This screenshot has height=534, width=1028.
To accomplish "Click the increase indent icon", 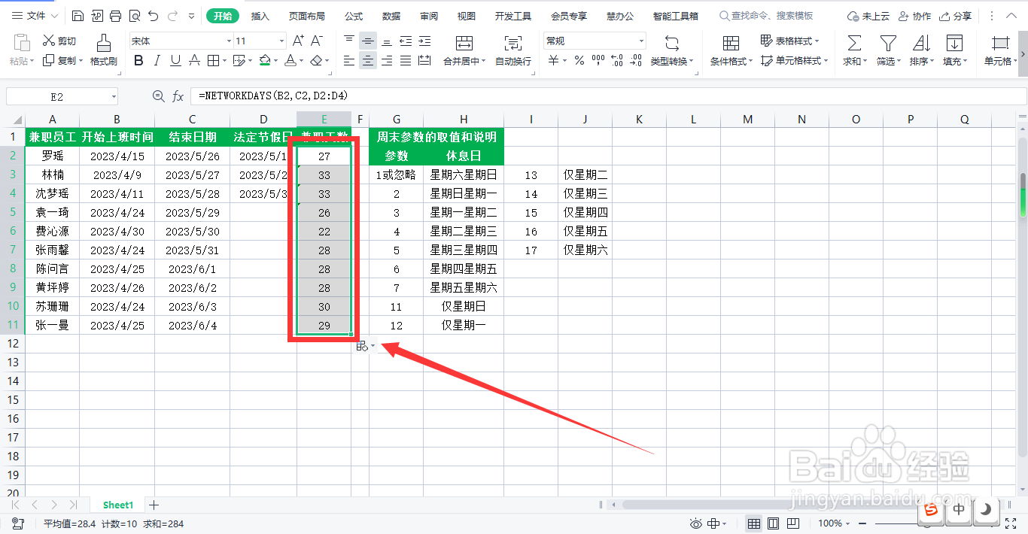I will (x=424, y=41).
